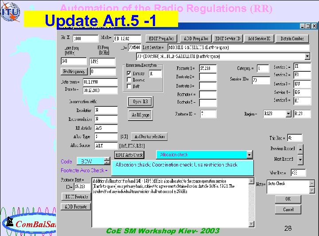Click the Footnote 1 field S5.218
Viewport: 319px width, 236px height.
point(208,68)
